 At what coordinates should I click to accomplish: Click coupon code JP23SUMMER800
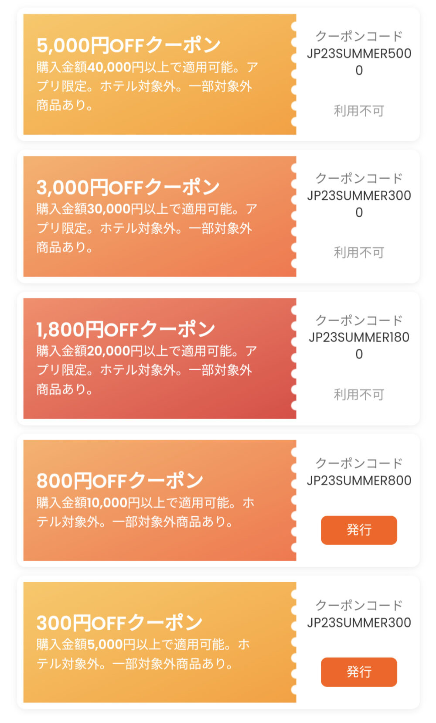pyautogui.click(x=358, y=480)
